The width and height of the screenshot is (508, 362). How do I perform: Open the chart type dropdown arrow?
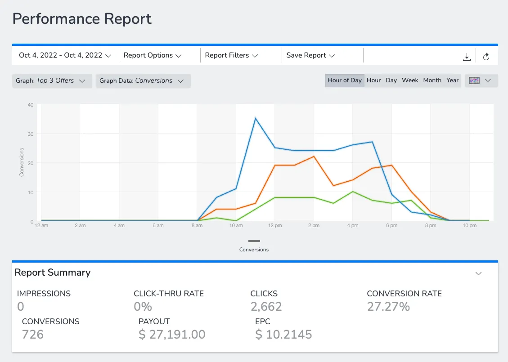(x=488, y=80)
